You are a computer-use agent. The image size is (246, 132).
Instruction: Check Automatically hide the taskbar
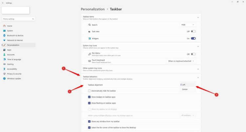89,91
